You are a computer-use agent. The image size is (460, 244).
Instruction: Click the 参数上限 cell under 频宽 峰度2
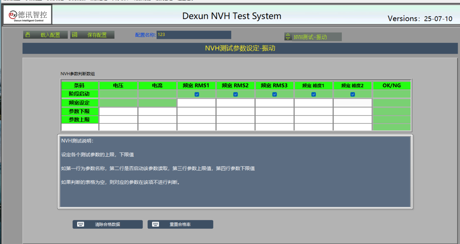point(353,120)
